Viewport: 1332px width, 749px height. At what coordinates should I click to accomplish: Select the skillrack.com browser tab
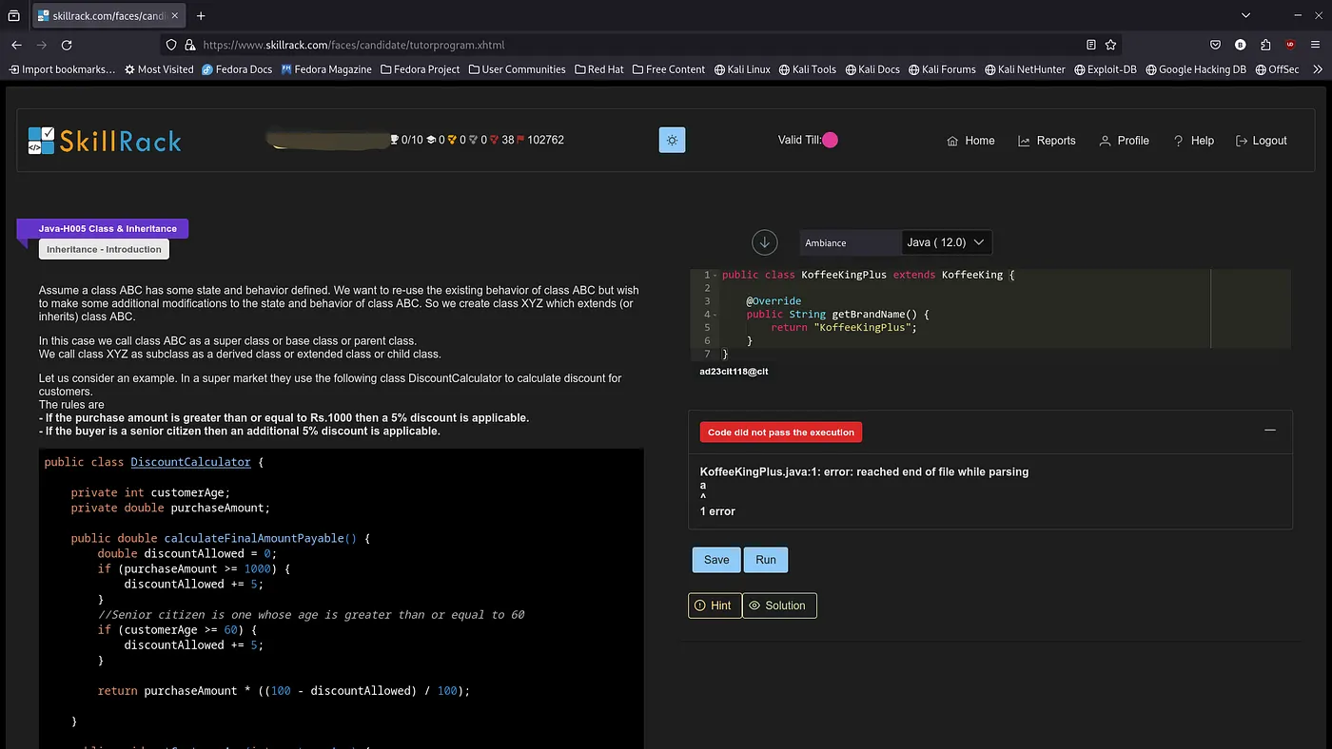pyautogui.click(x=110, y=16)
